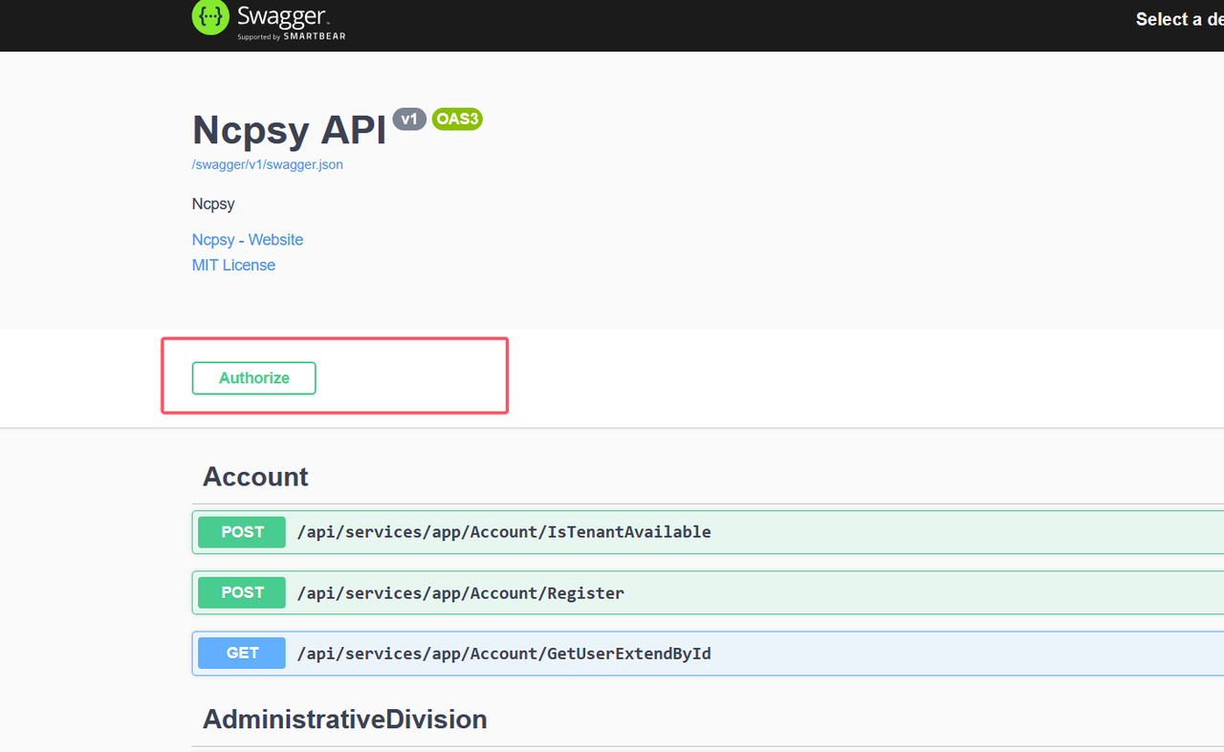Open the Authorize dialog

pyautogui.click(x=253, y=378)
